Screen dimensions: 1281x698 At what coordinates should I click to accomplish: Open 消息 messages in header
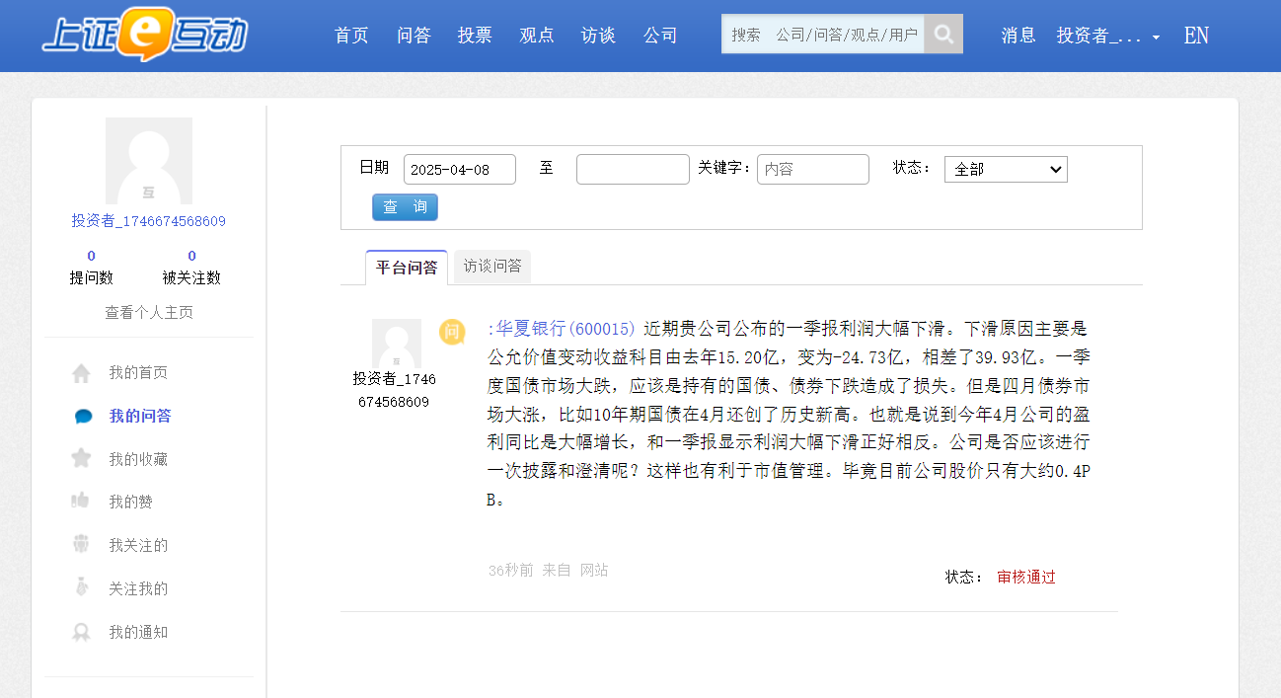click(x=1018, y=35)
